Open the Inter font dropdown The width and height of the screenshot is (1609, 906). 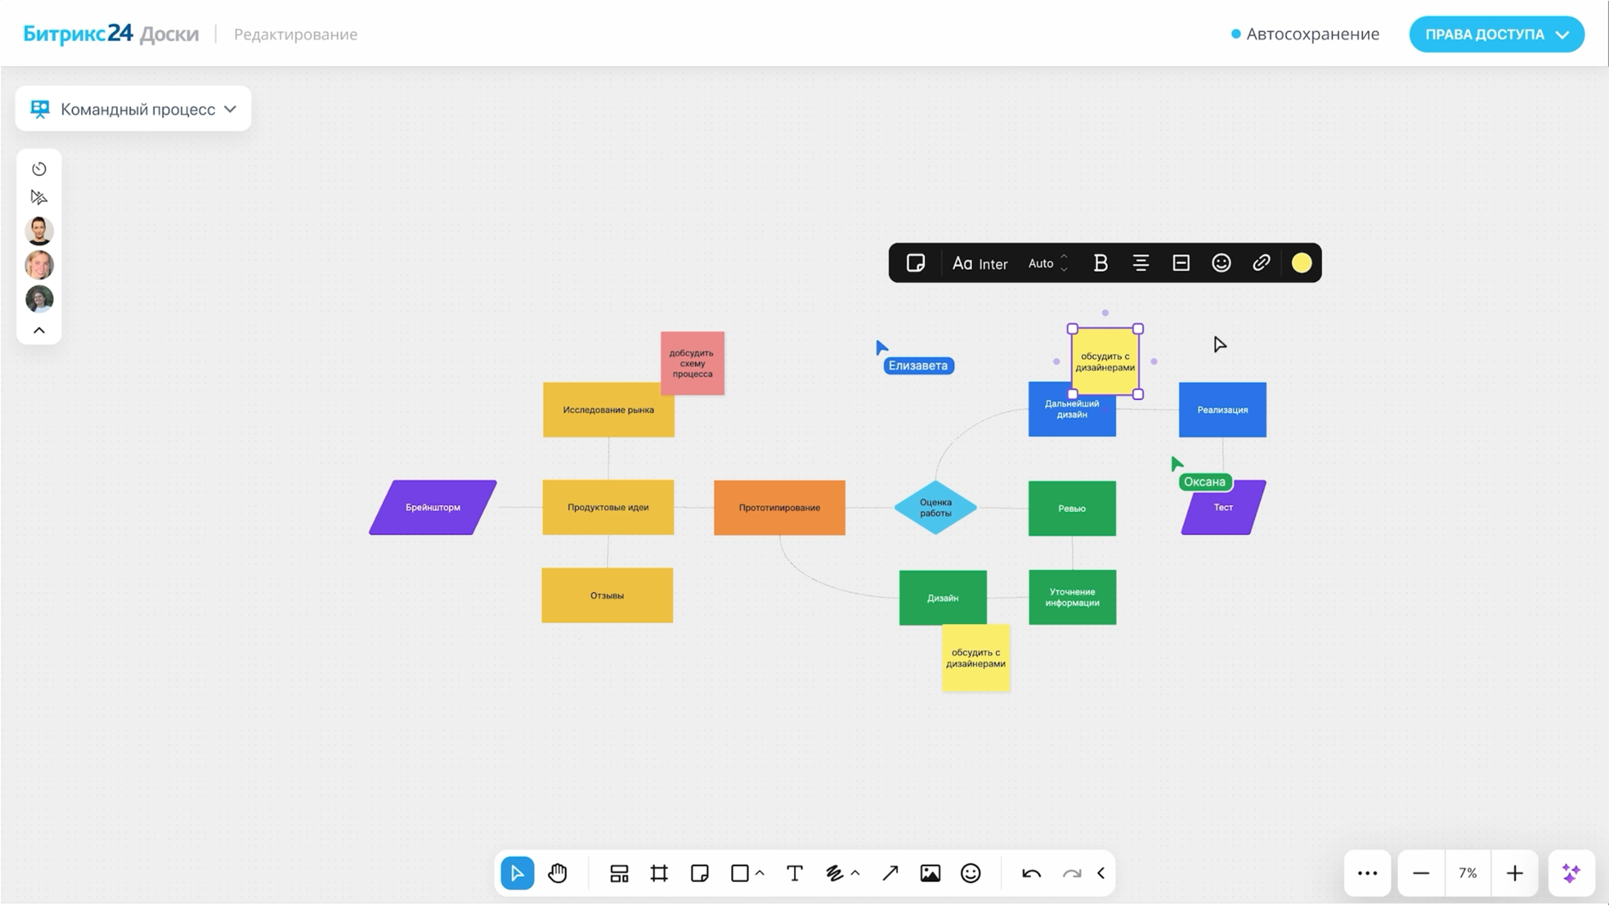point(981,263)
